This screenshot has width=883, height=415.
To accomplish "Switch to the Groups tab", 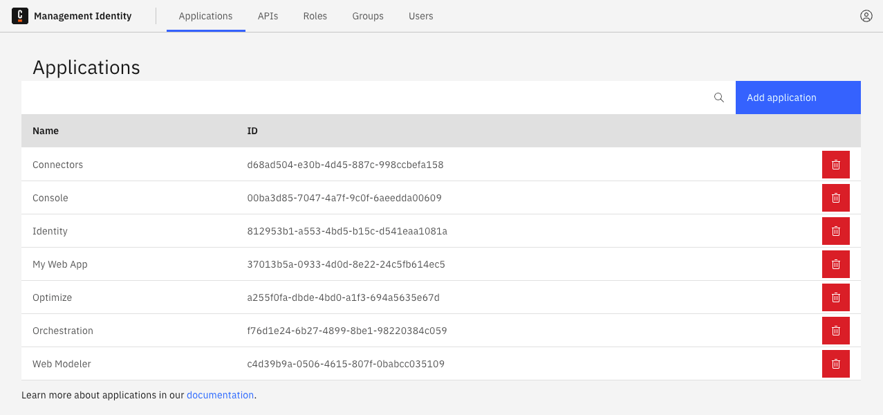I will 367,16.
